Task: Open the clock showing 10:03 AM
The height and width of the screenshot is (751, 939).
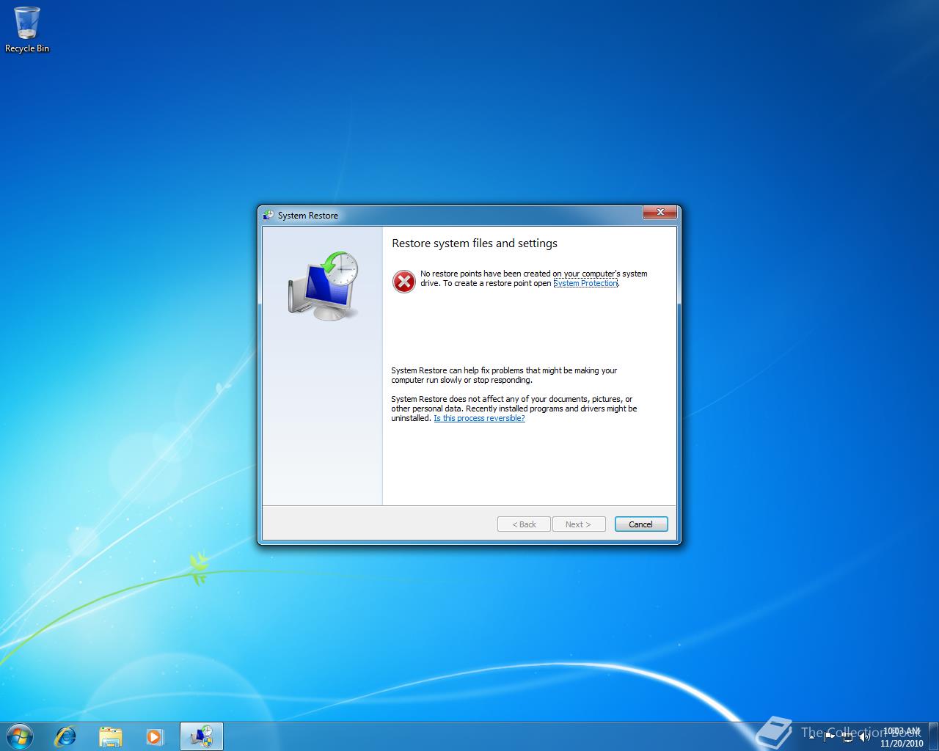Action: 902,736
